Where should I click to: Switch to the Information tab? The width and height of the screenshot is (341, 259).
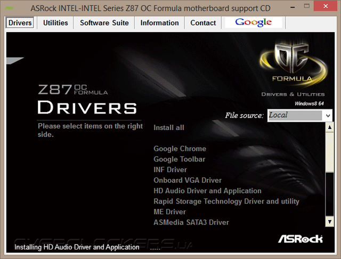[159, 23]
